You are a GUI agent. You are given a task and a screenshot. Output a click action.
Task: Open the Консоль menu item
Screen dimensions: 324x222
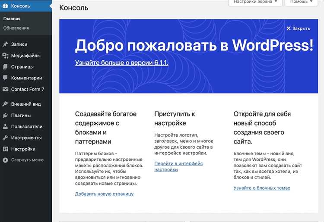click(26, 6)
